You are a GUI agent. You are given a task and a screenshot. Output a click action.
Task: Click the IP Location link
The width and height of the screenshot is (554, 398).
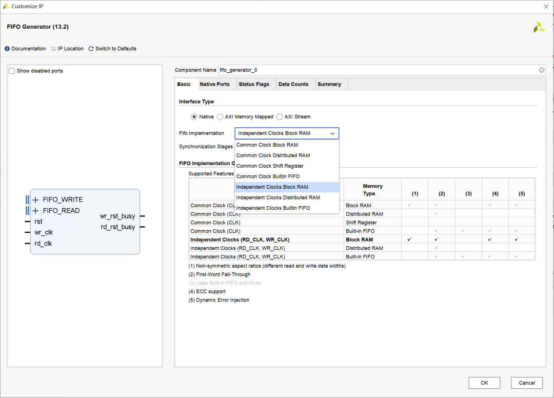[x=71, y=49]
